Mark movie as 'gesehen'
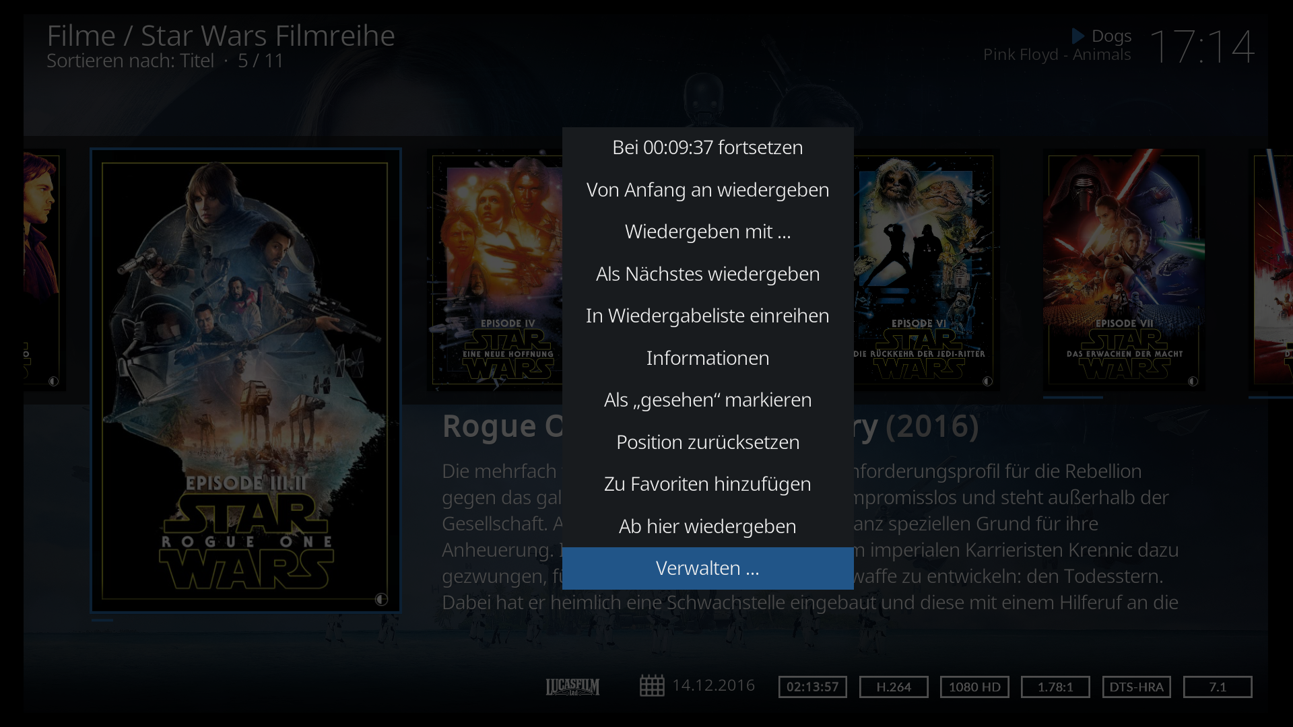 pyautogui.click(x=708, y=400)
